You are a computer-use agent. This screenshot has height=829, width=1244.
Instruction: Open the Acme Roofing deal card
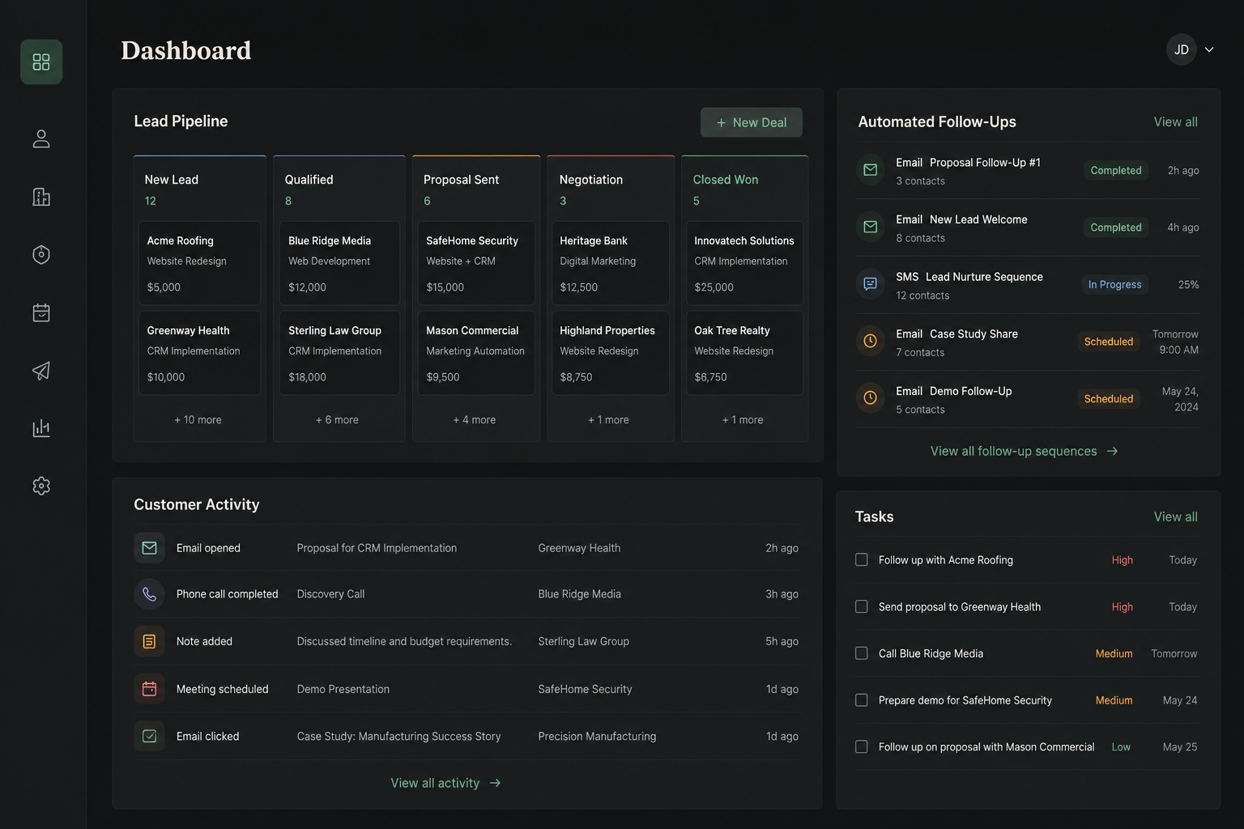pos(200,263)
